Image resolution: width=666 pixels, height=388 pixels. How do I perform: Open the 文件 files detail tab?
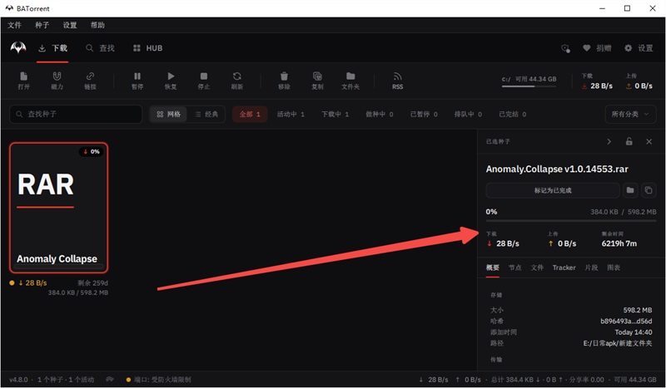[537, 268]
